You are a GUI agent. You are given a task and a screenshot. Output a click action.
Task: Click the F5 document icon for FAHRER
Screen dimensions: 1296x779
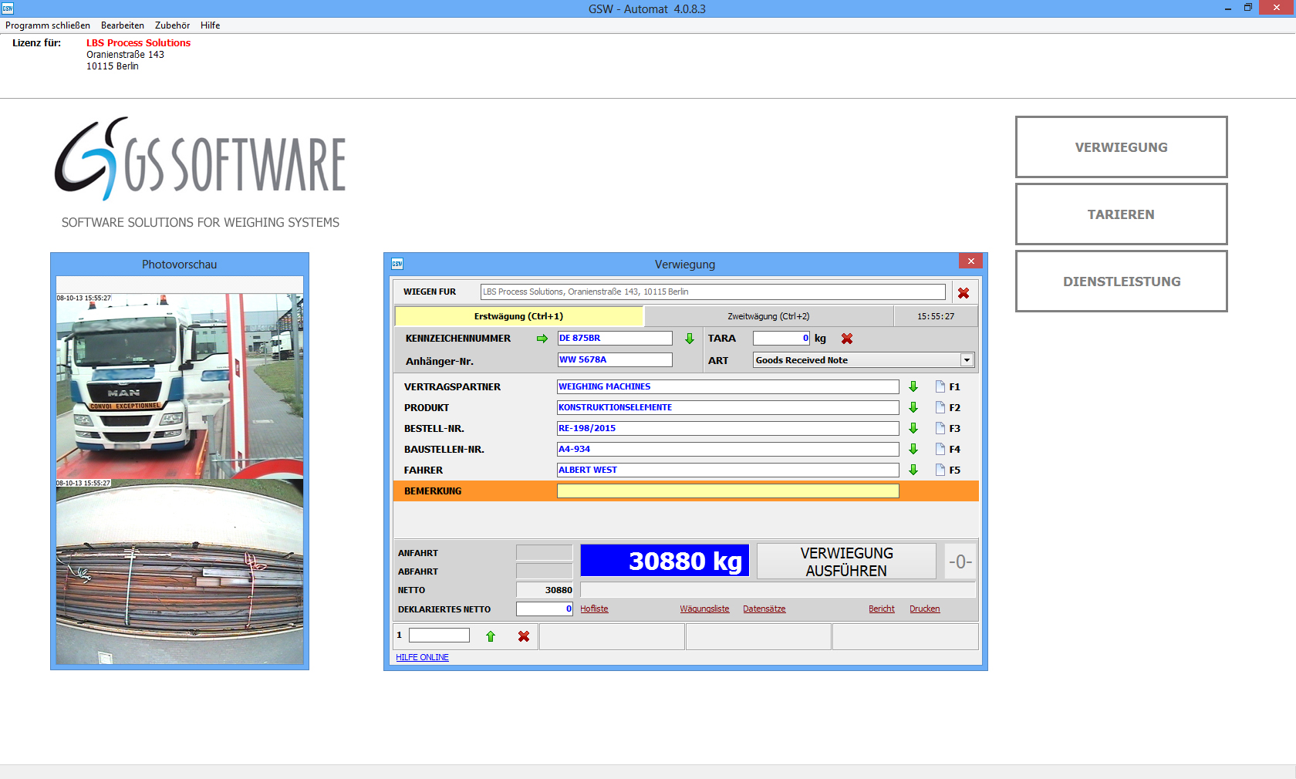pos(940,470)
